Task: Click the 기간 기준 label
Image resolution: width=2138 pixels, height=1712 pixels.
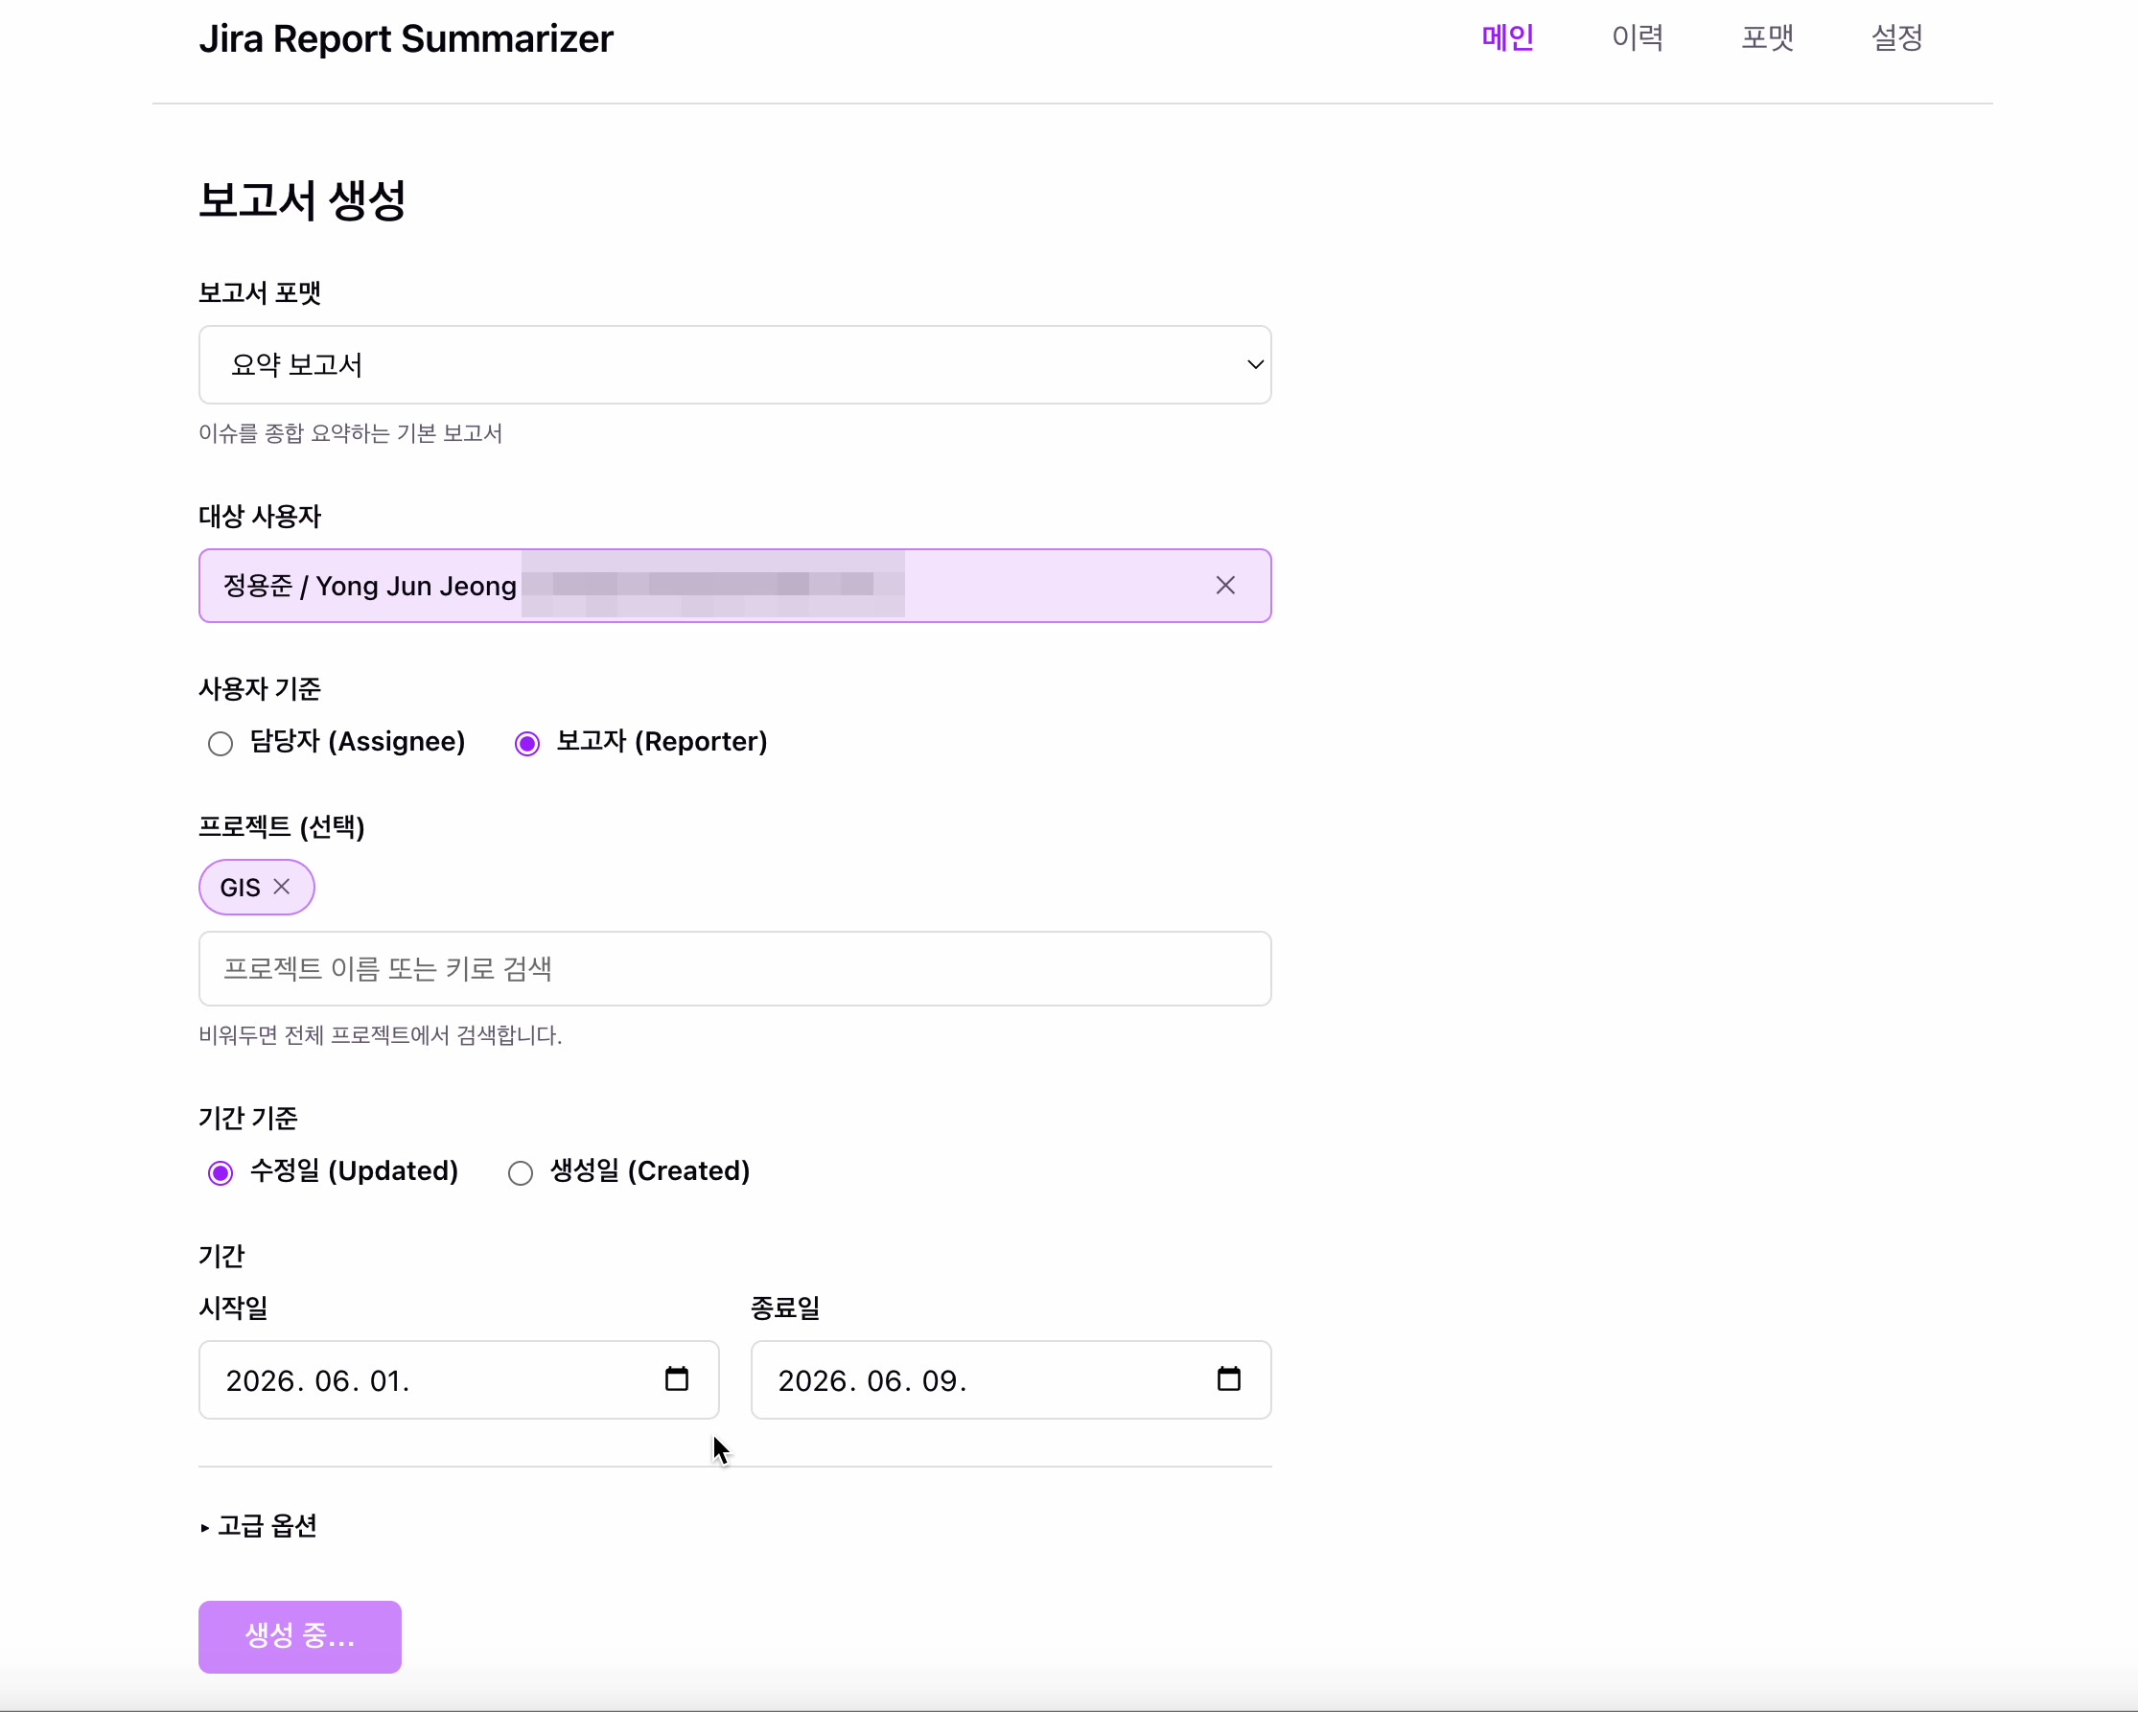Action: (x=248, y=1119)
